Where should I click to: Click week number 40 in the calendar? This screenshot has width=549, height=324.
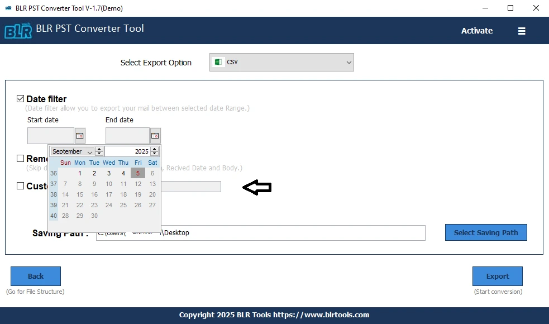(54, 216)
